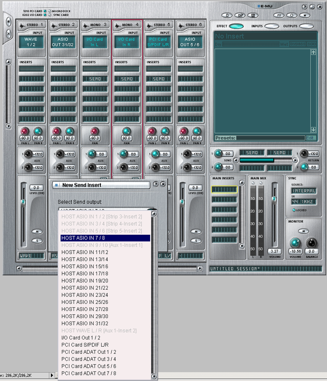This screenshot has width=327, height=381.
Task: Open the Sync Source INTERNAL selector
Action: click(304, 191)
